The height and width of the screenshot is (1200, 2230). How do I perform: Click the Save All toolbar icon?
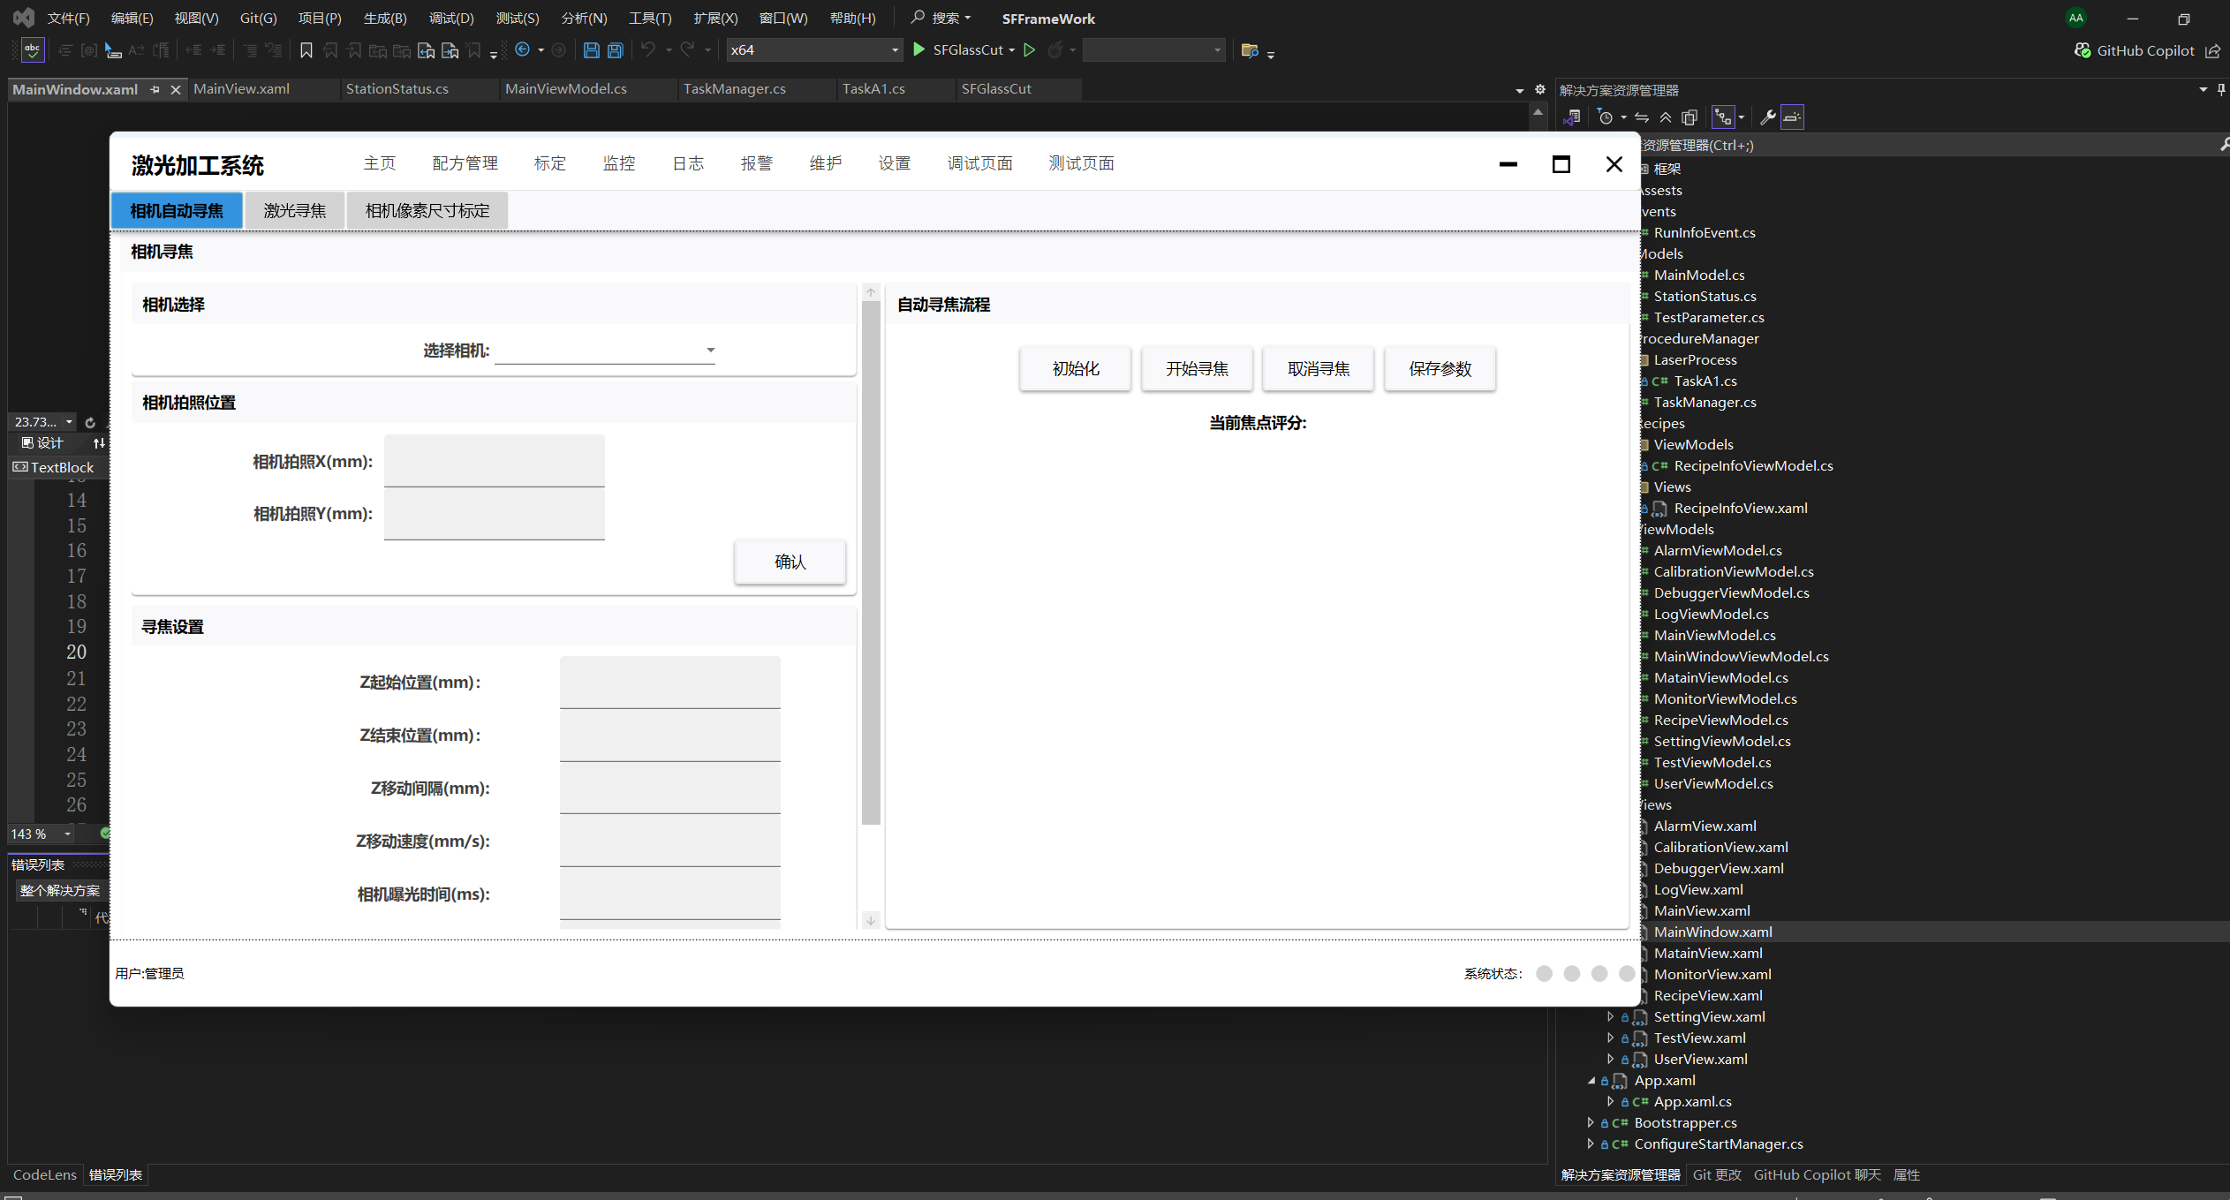point(616,50)
